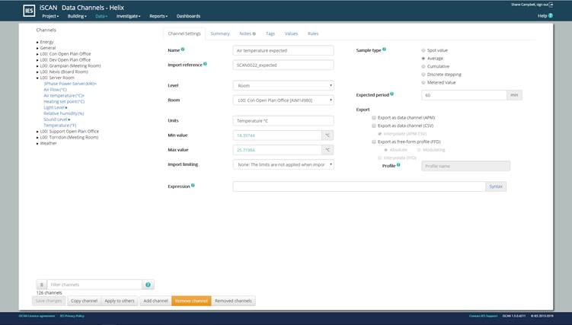This screenshot has height=325, width=572.
Task: Open the Project menu
Action: (50, 16)
